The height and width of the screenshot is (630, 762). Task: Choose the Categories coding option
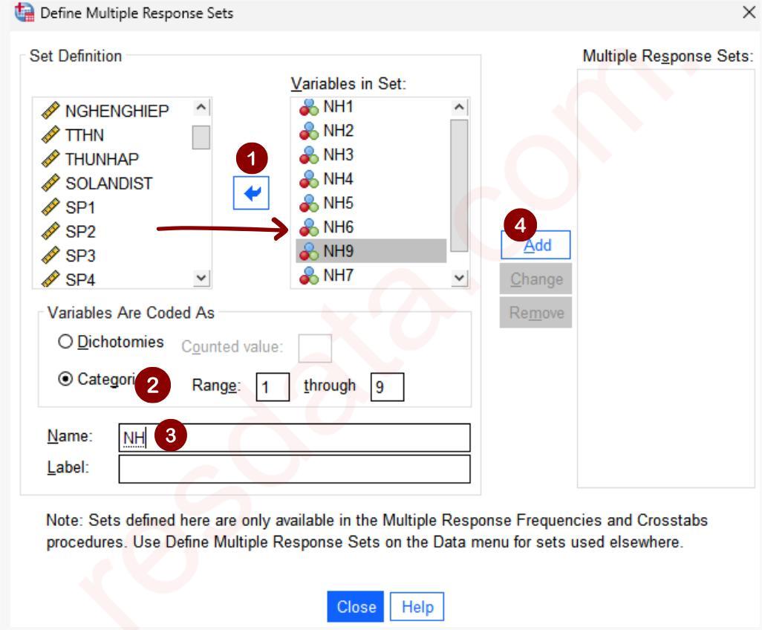click(65, 380)
